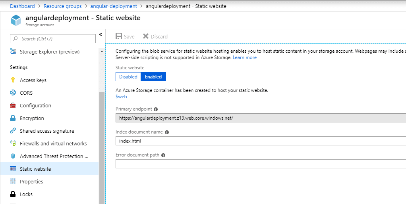Image resolution: width=406 pixels, height=204 pixels.
Task: Click the storage account cube icon
Action: pyautogui.click(x=16, y=21)
